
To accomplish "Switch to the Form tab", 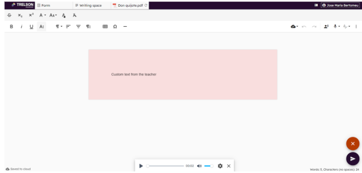I will [54, 5].
